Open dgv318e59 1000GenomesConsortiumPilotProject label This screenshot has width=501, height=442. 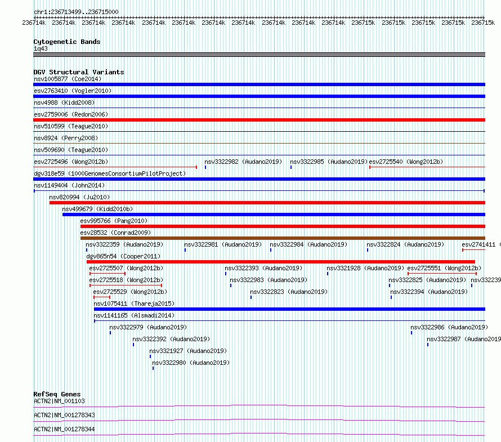pyautogui.click(x=110, y=173)
